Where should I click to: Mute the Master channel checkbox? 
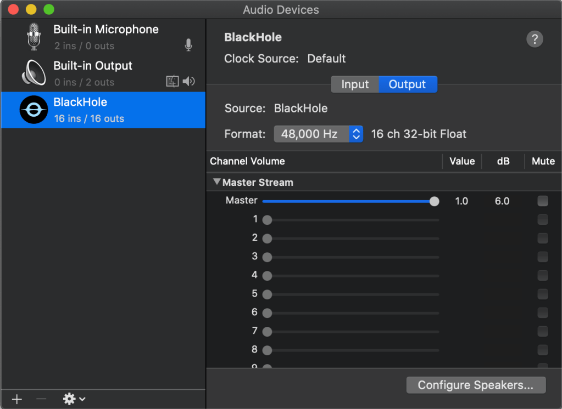[x=543, y=201]
